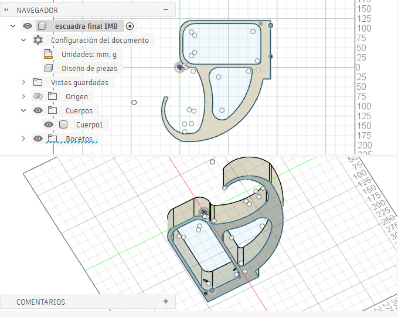Viewport: 398px width, 317px height.
Task: Click the Unidades ruler document icon
Action: coord(49,55)
